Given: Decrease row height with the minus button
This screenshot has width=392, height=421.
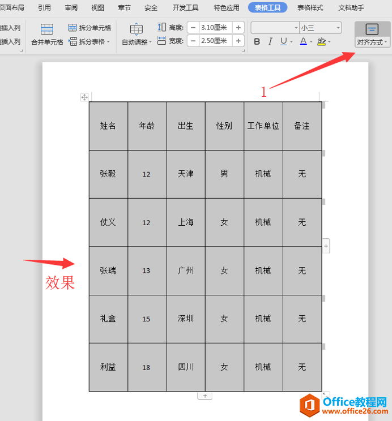Looking at the screenshot, I should click(193, 27).
